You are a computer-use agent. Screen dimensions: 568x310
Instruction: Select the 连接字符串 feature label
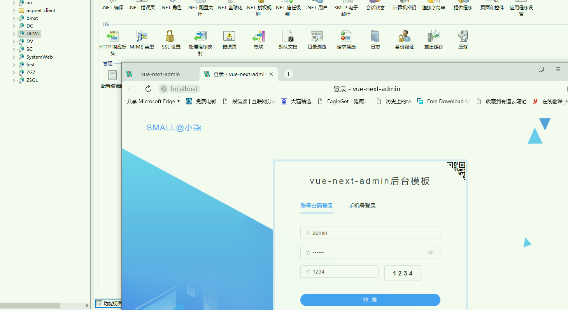tap(434, 8)
